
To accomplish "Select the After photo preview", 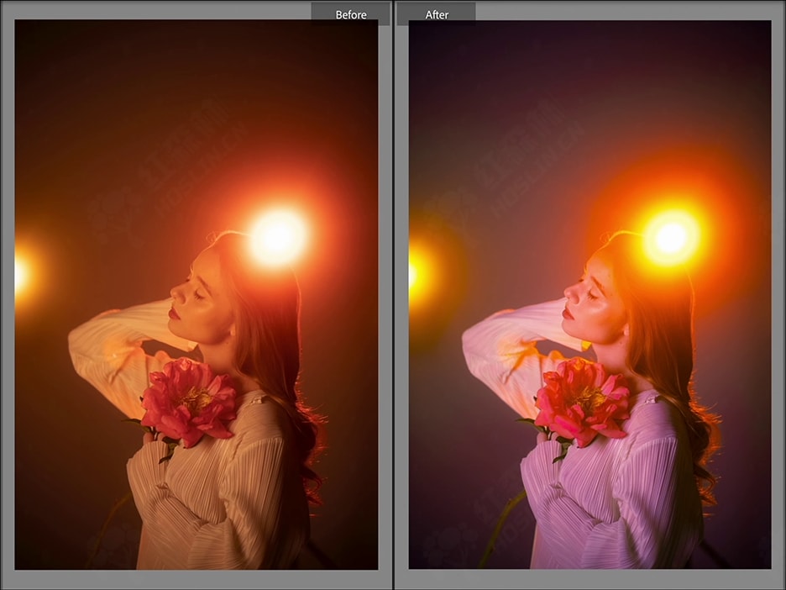I will point(590,295).
